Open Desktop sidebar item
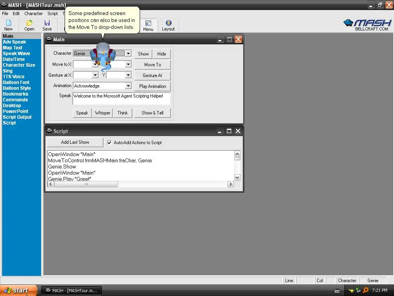 (12, 106)
